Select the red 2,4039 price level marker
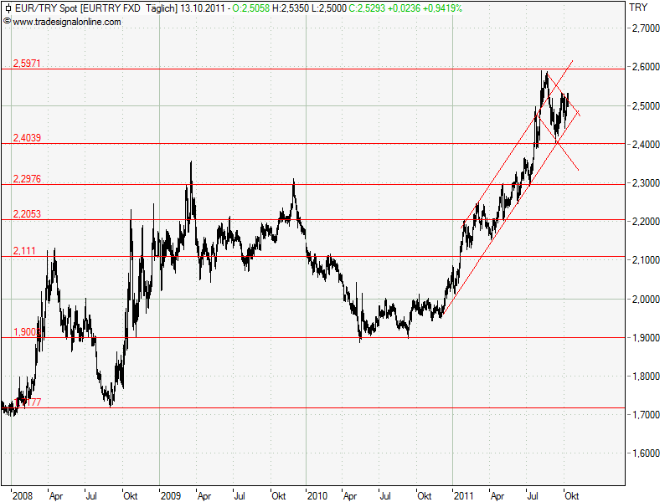The height and width of the screenshot is (502, 670). (25, 138)
